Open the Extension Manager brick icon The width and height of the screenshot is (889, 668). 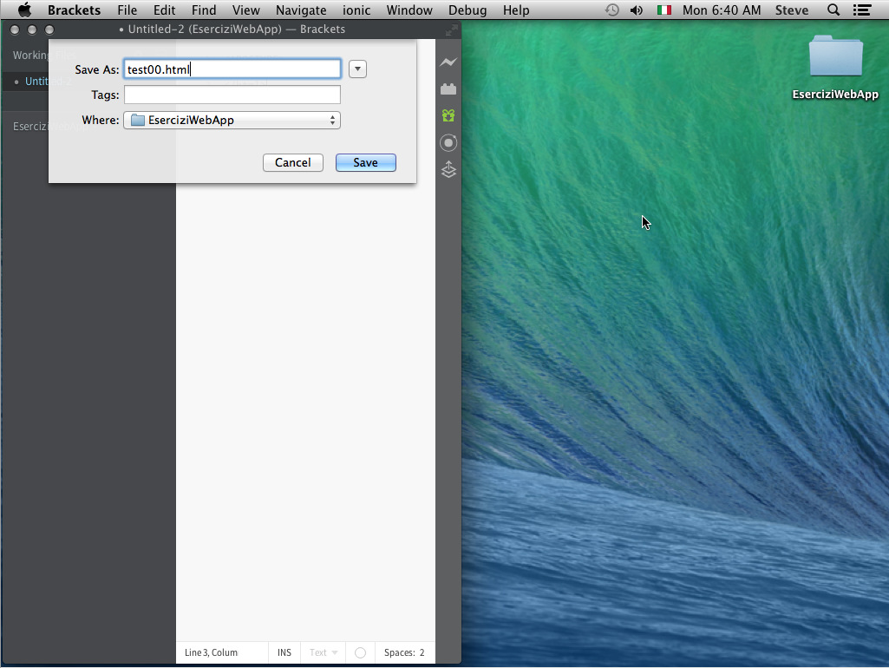coord(448,89)
